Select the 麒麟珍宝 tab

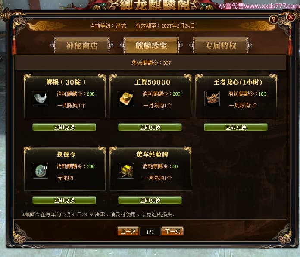coord(151,45)
